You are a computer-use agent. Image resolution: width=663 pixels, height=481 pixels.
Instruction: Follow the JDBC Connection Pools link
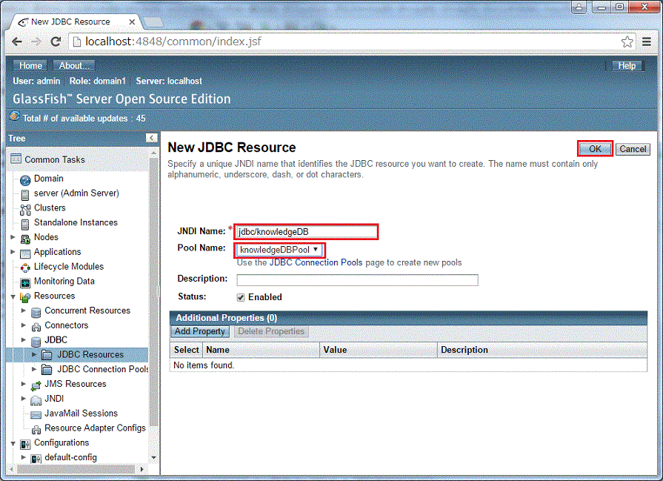[x=316, y=262]
